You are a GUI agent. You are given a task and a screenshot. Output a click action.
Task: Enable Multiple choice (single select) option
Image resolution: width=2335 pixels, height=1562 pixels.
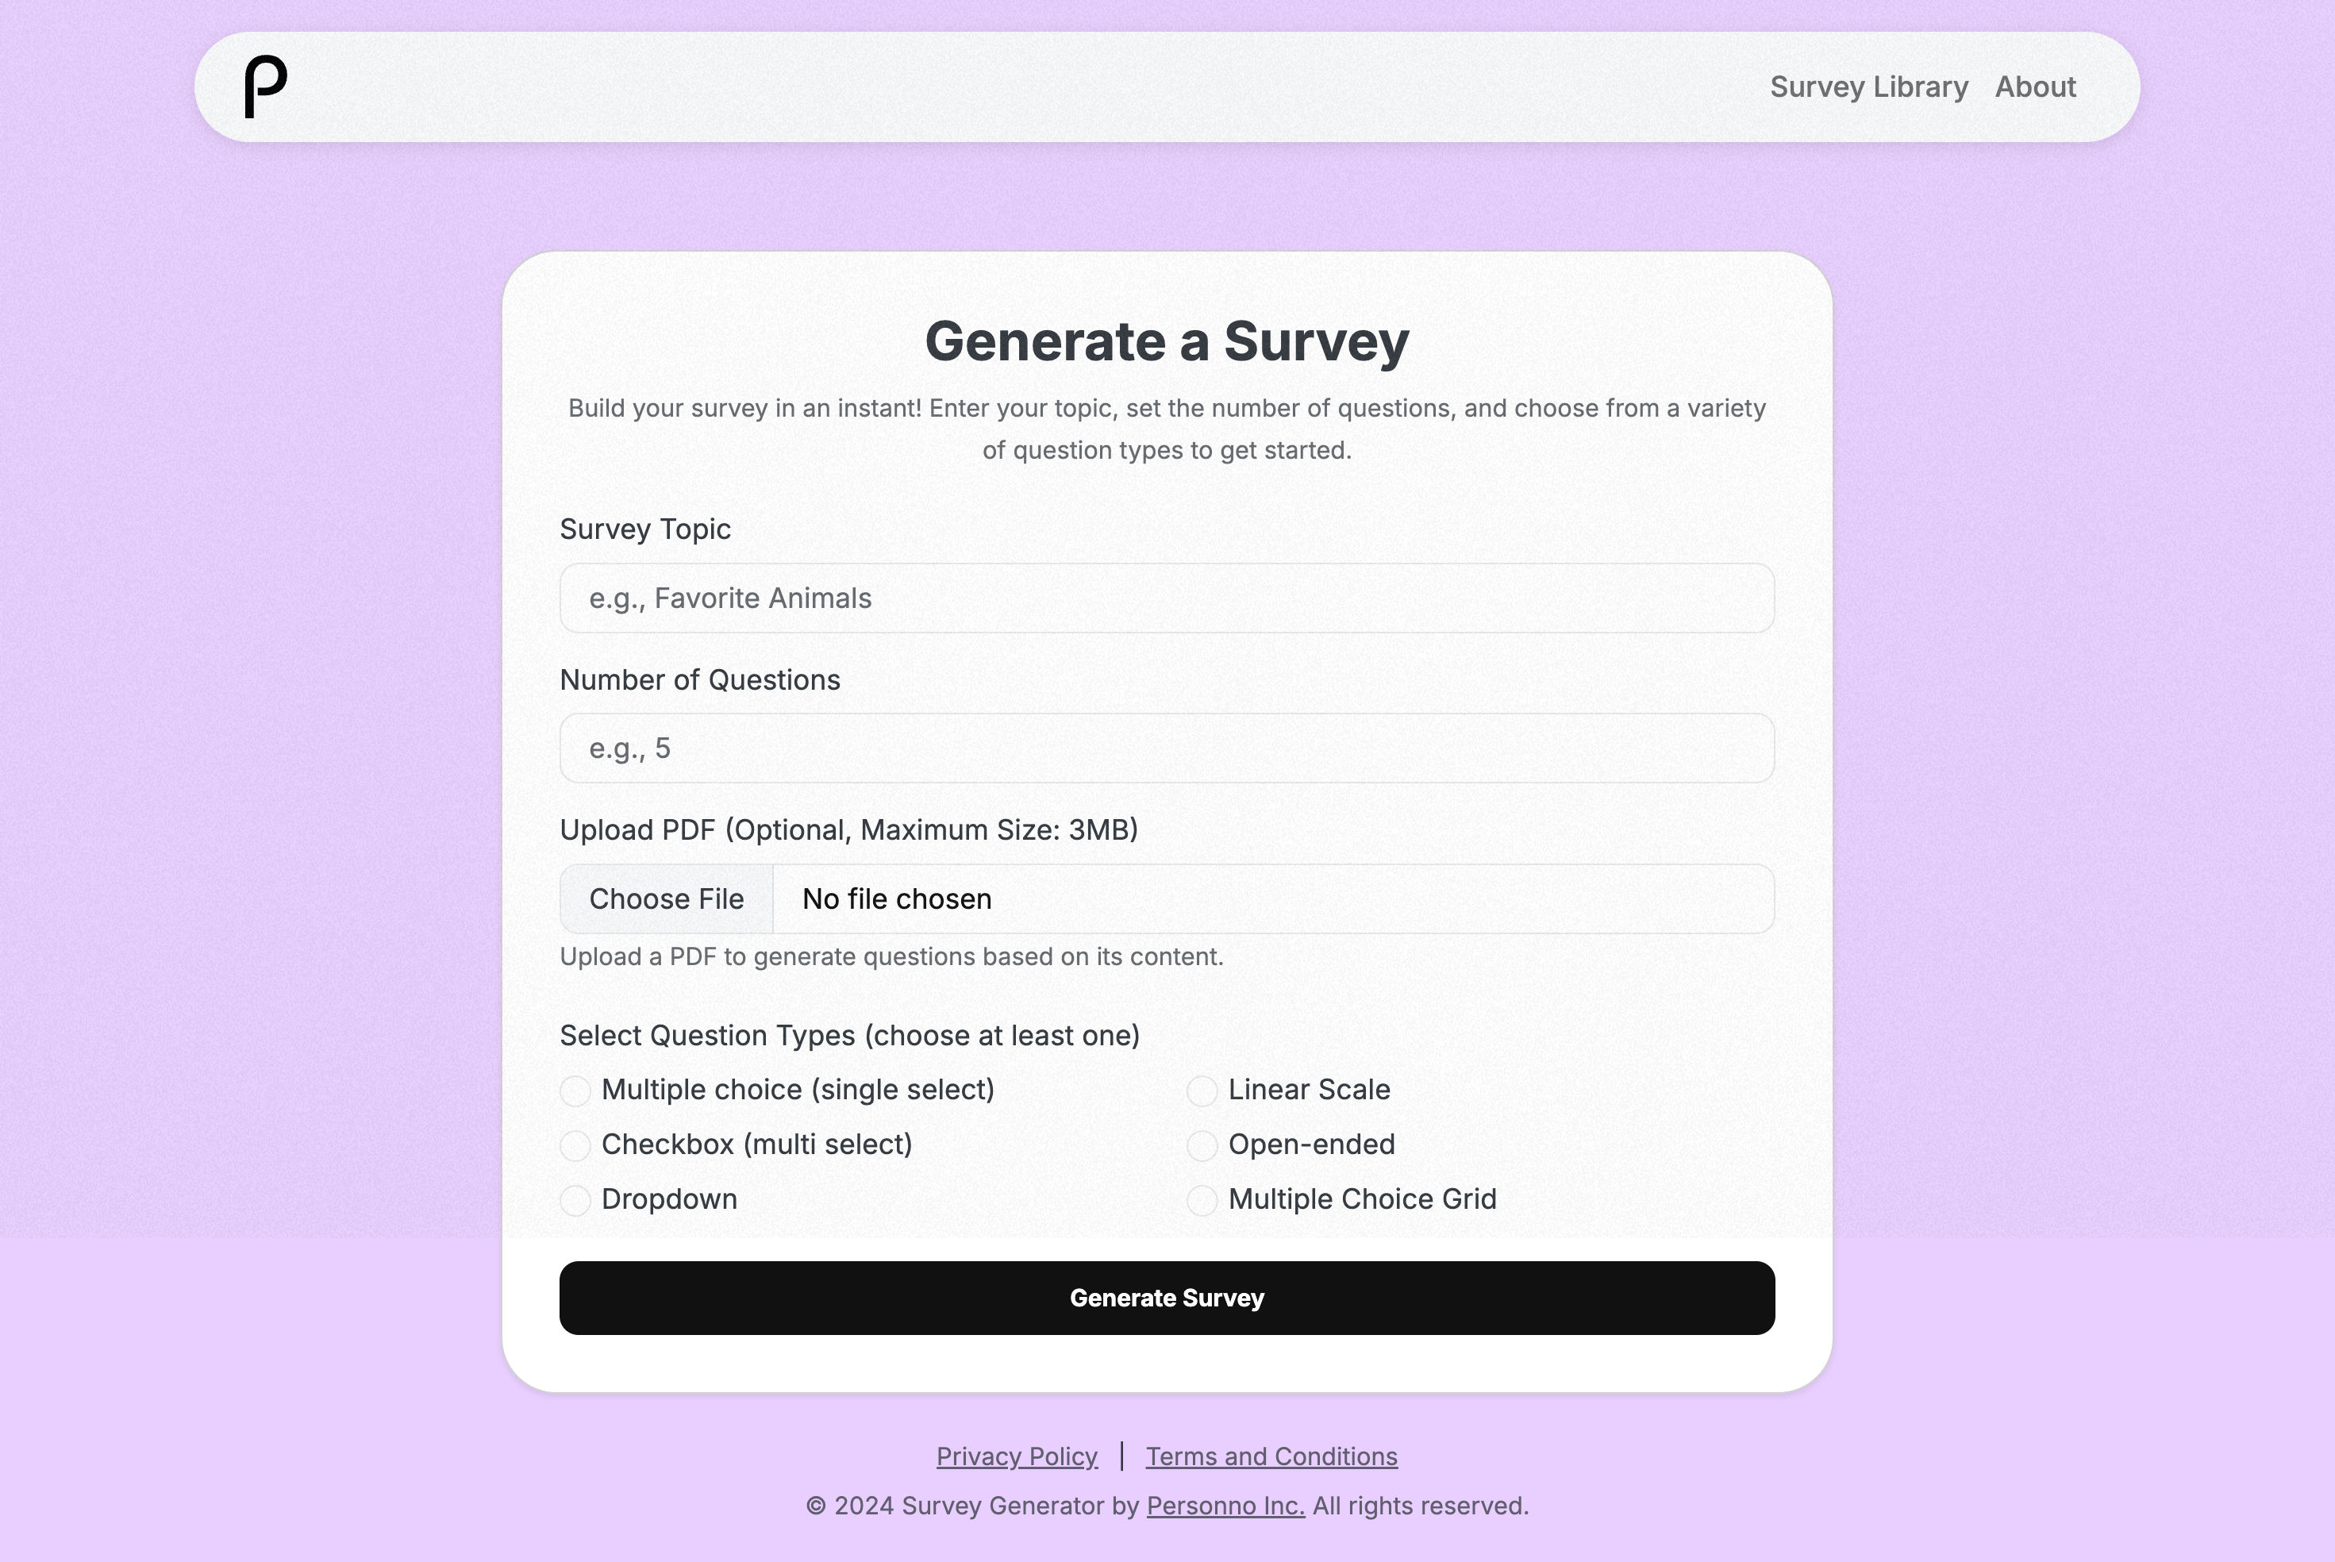click(x=575, y=1091)
